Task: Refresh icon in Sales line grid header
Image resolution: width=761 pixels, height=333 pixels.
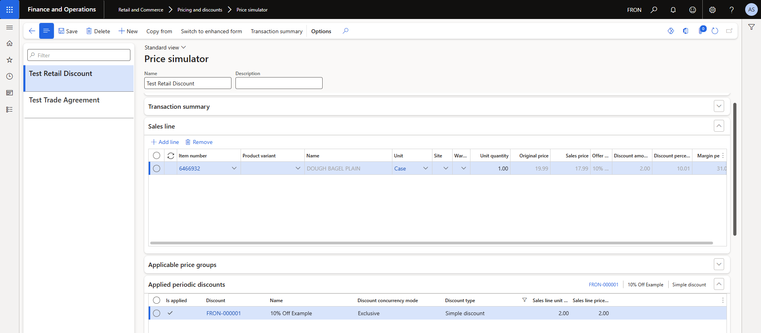Action: point(171,156)
